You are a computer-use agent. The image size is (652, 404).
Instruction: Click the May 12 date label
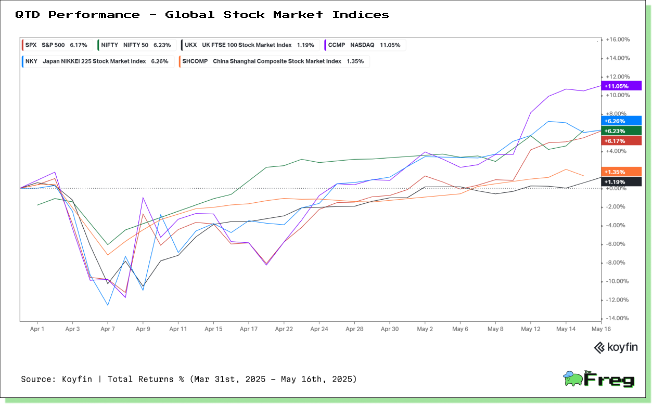(x=531, y=329)
